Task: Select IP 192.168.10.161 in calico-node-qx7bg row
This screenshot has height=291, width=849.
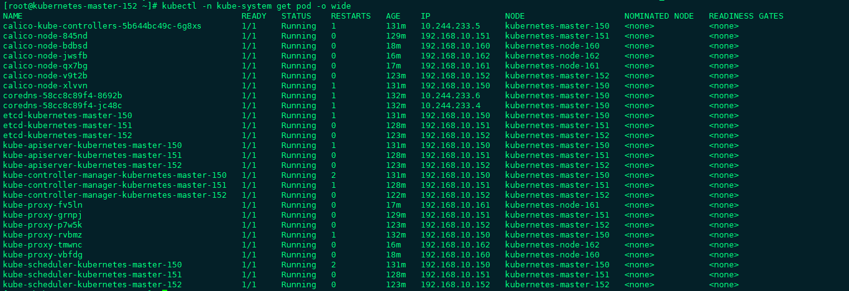Action: pyautogui.click(x=456, y=66)
